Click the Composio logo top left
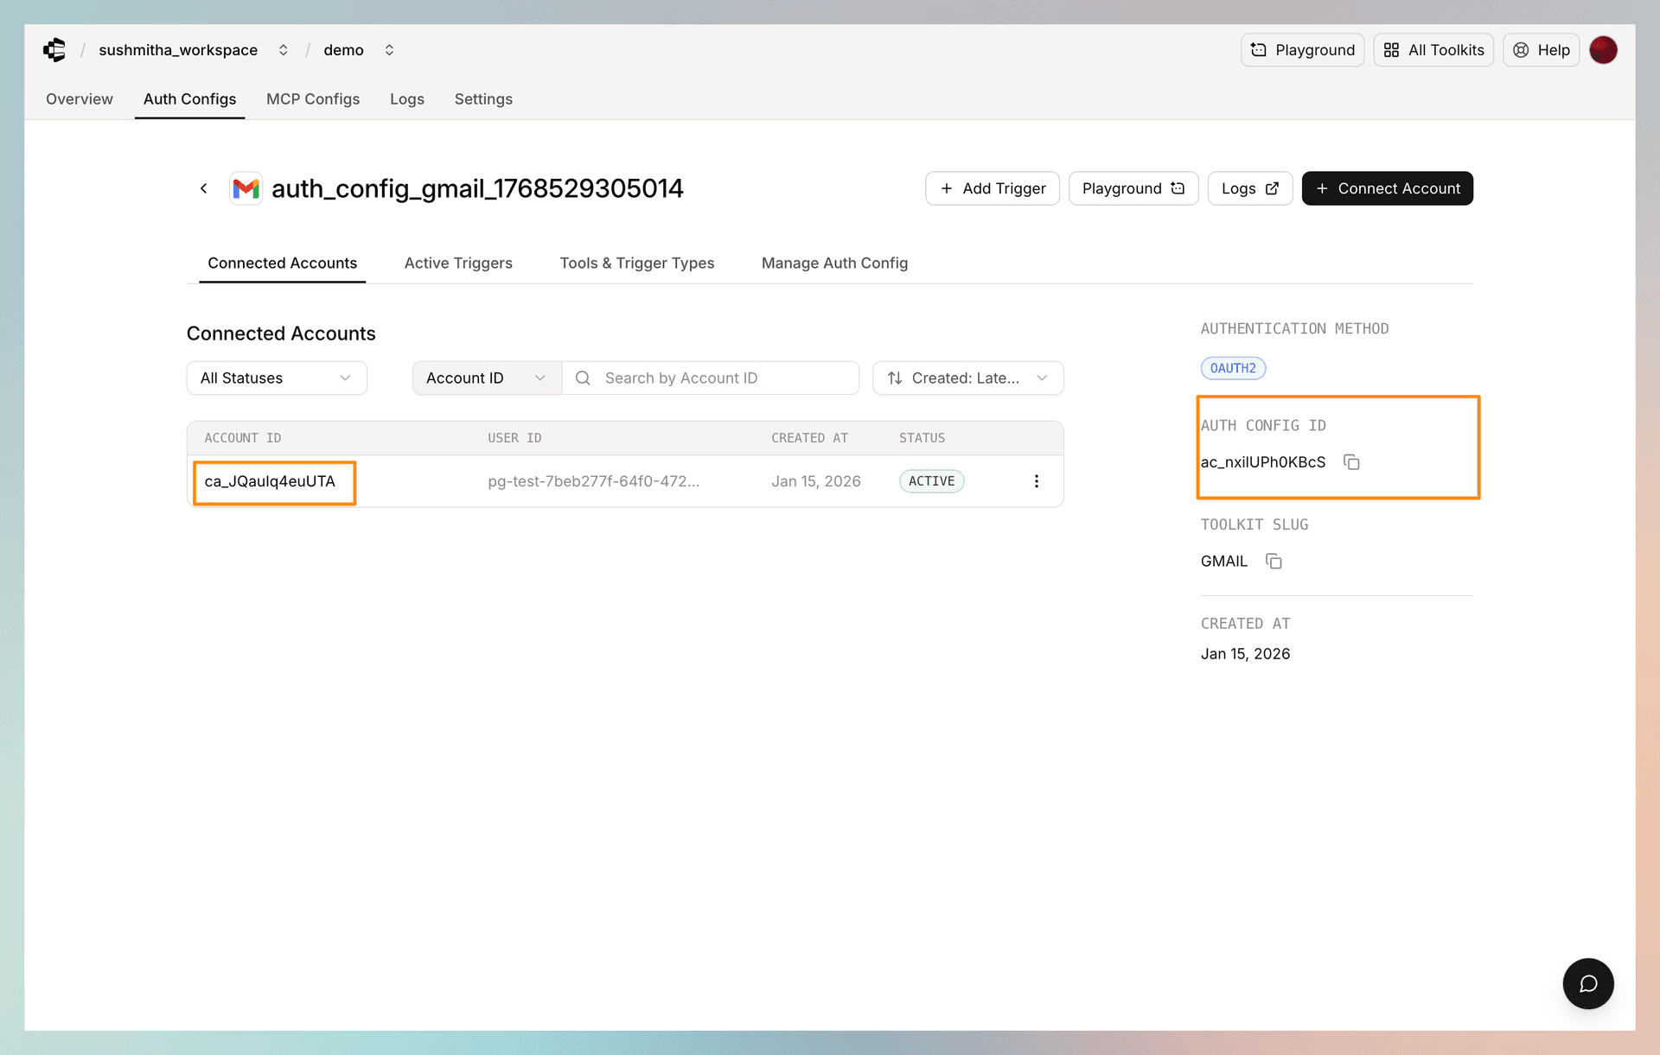This screenshot has height=1055, width=1660. click(x=54, y=50)
